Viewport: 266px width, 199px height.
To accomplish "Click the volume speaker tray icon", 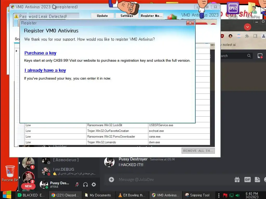I will tap(237, 195).
